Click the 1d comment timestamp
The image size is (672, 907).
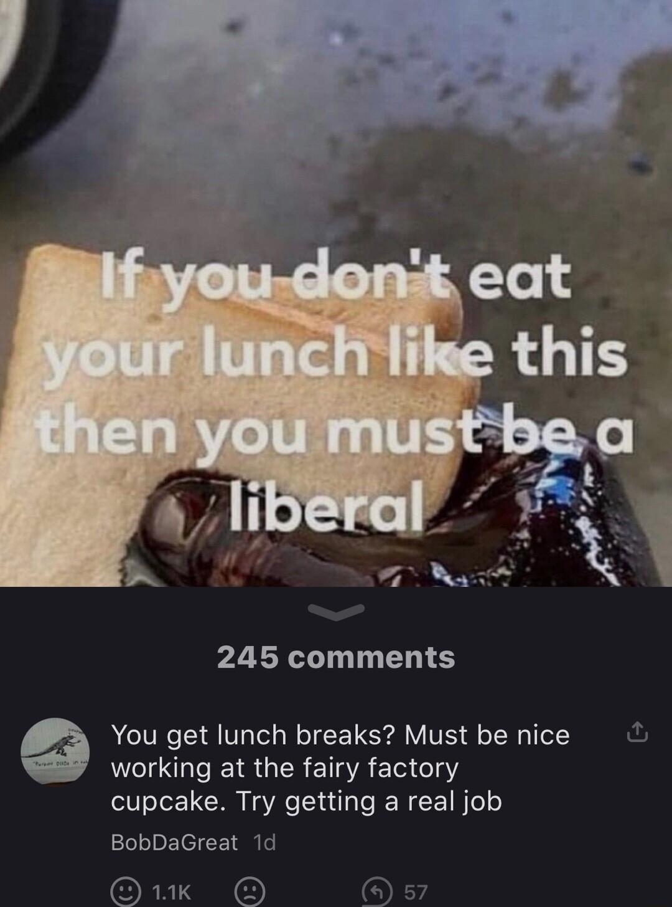pos(264,842)
